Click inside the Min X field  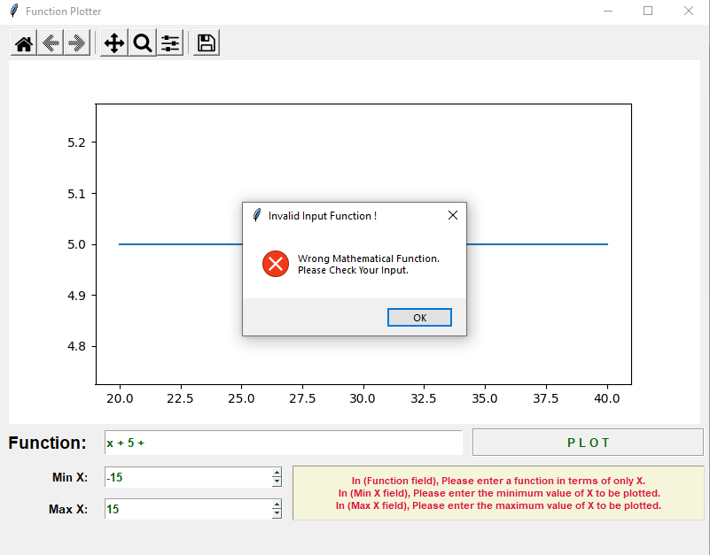(187, 477)
